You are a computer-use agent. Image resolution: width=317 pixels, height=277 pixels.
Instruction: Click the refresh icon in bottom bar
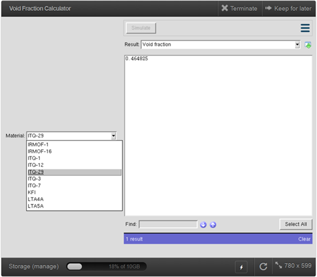263,266
